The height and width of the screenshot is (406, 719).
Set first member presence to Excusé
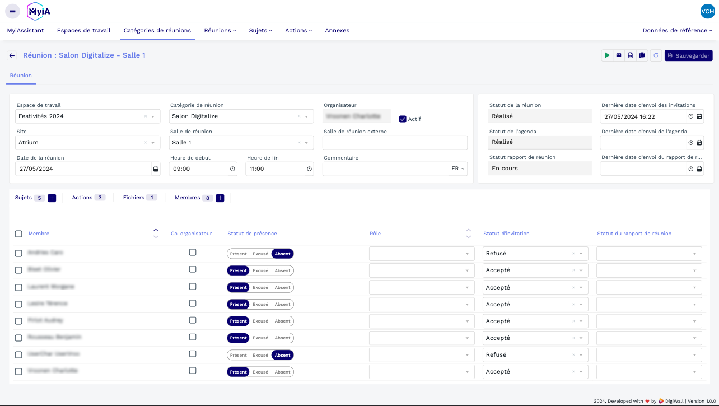click(x=260, y=254)
